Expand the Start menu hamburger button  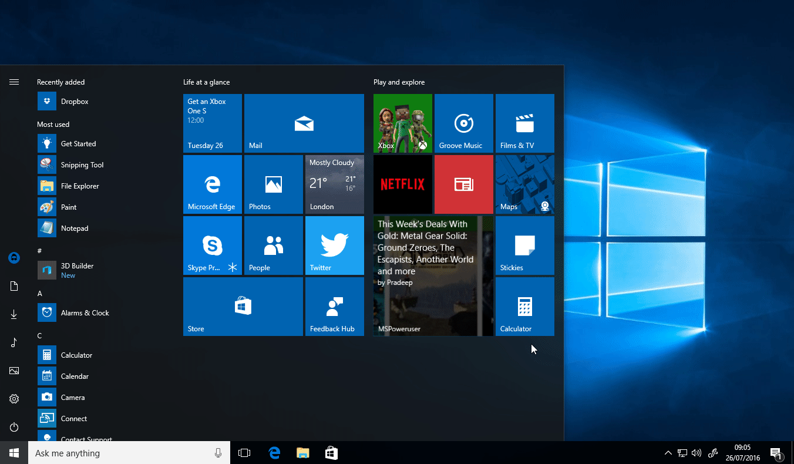pos(14,82)
